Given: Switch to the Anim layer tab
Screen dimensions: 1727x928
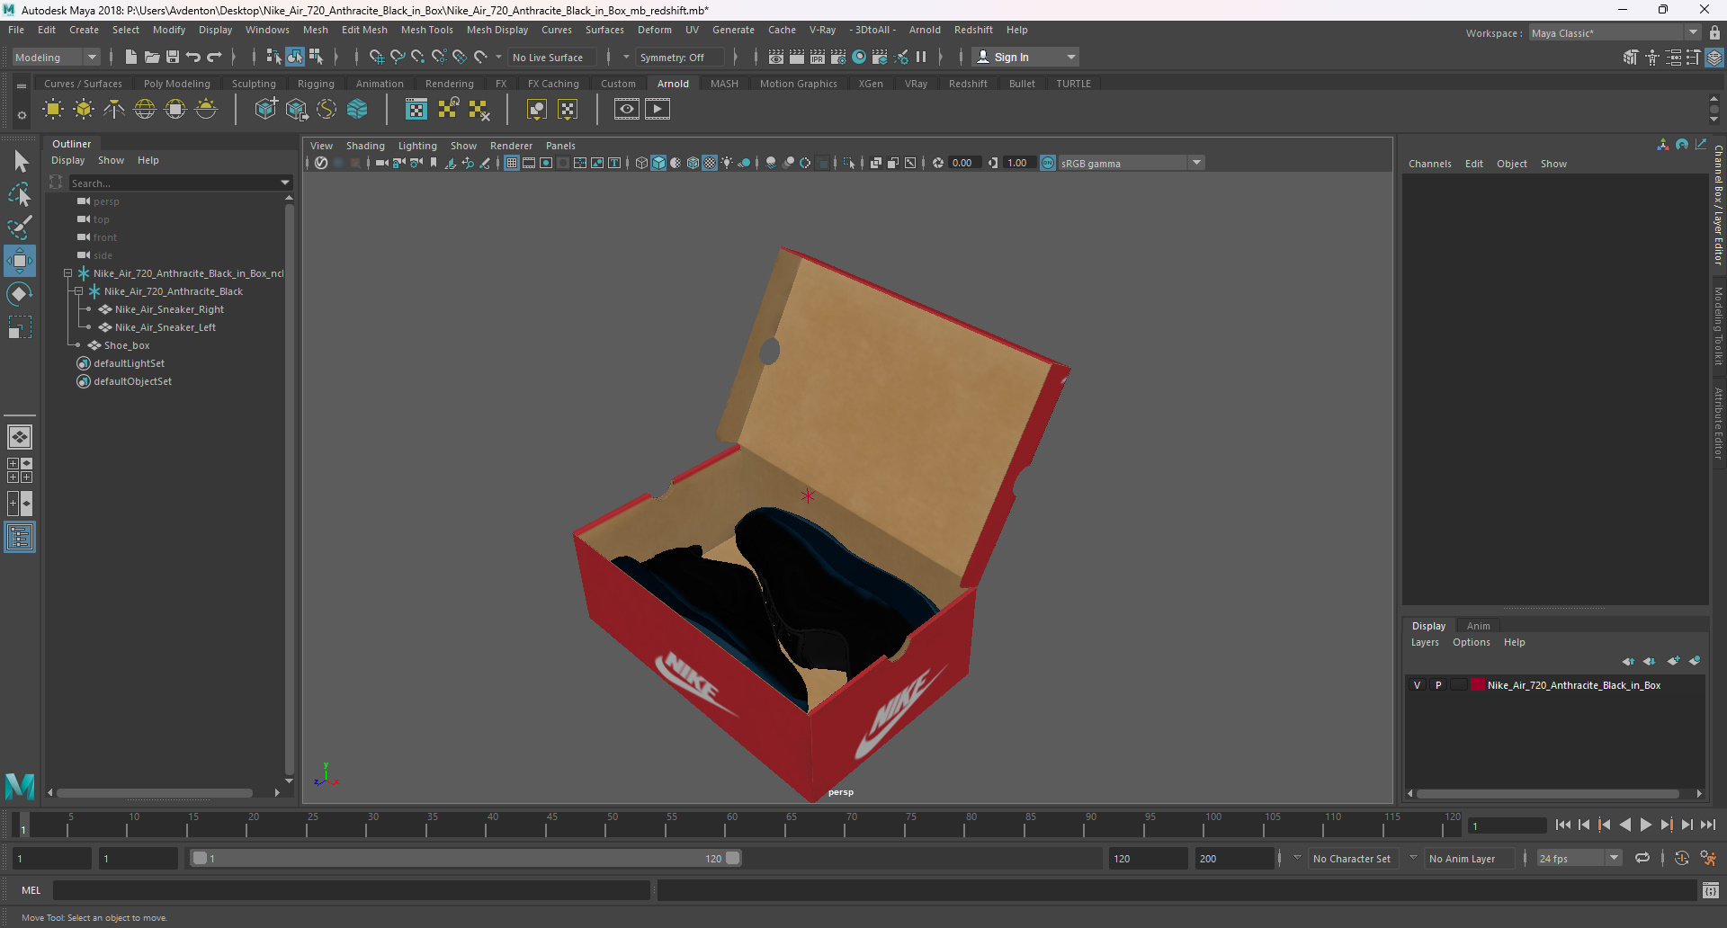Looking at the screenshot, I should pyautogui.click(x=1478, y=626).
